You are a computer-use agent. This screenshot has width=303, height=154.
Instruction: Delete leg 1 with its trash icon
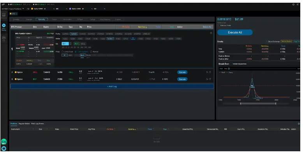[211, 33]
